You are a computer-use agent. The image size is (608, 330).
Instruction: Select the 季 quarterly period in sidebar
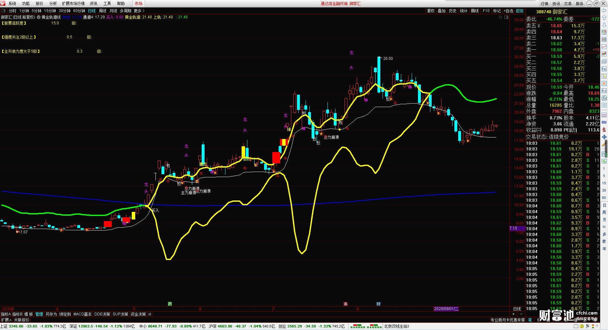tap(604, 241)
